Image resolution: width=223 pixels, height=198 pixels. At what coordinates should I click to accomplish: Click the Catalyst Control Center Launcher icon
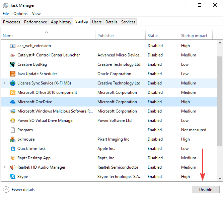click(x=13, y=55)
